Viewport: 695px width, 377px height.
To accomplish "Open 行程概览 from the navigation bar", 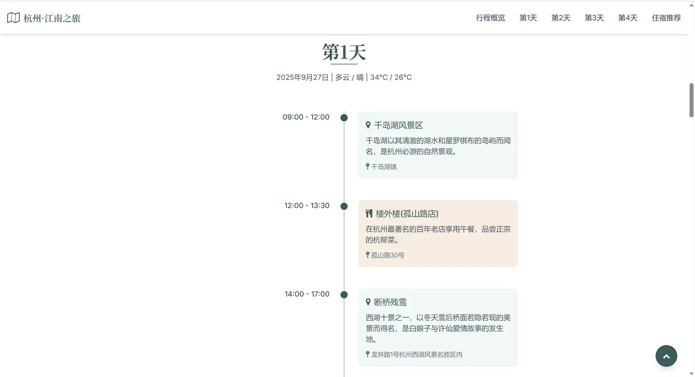I will pyautogui.click(x=490, y=17).
